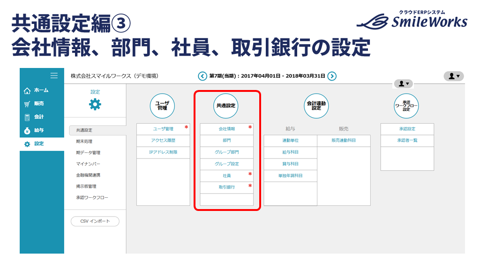The width and height of the screenshot is (480, 270).
Task: Open the hamburger menu in the sidebar
Action: pos(54,75)
